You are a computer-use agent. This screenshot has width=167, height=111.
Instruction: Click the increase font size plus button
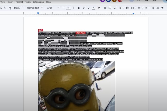click(73, 8)
